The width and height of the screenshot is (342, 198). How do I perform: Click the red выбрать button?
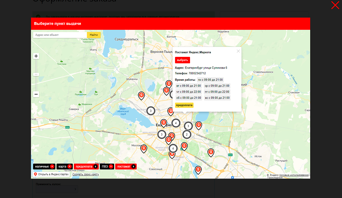click(x=182, y=60)
